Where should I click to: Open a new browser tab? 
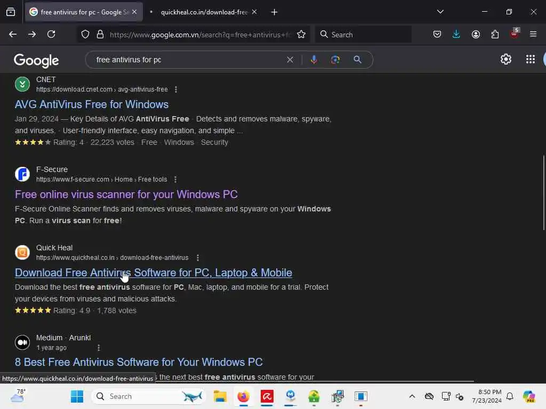tap(274, 12)
